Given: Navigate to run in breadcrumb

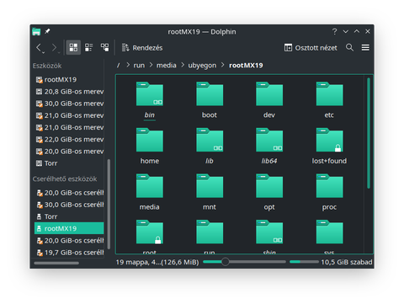Looking at the screenshot, I should (139, 65).
